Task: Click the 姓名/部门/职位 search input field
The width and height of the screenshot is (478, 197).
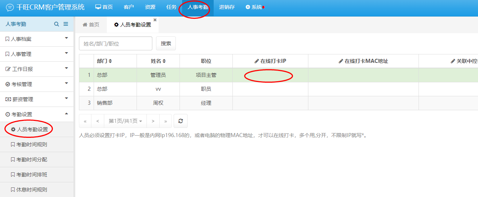Action: 116,43
